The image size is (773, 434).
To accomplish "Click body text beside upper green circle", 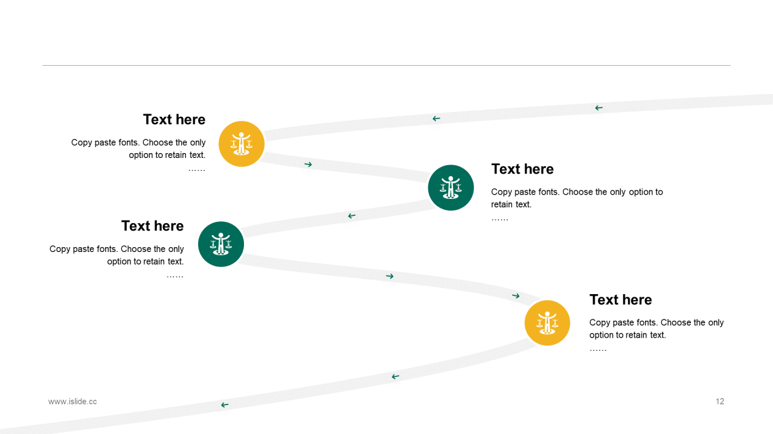I will [x=577, y=205].
